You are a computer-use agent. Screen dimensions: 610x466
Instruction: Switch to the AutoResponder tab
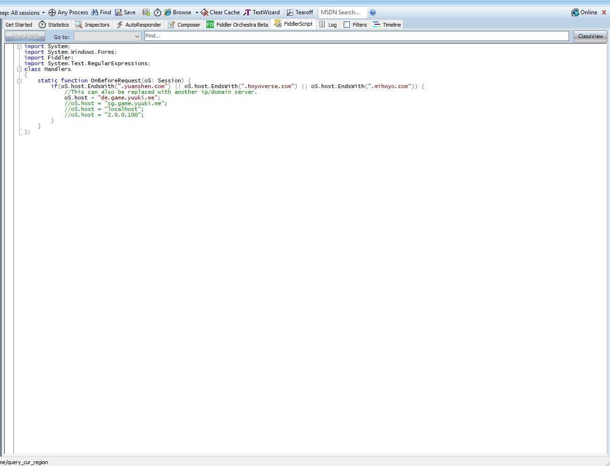pos(139,25)
